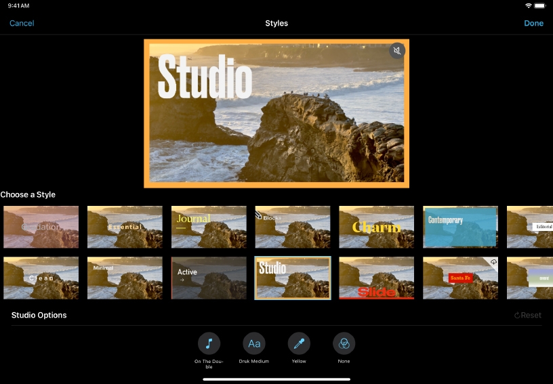Open the Yellow color eyedropper option

tap(299, 343)
